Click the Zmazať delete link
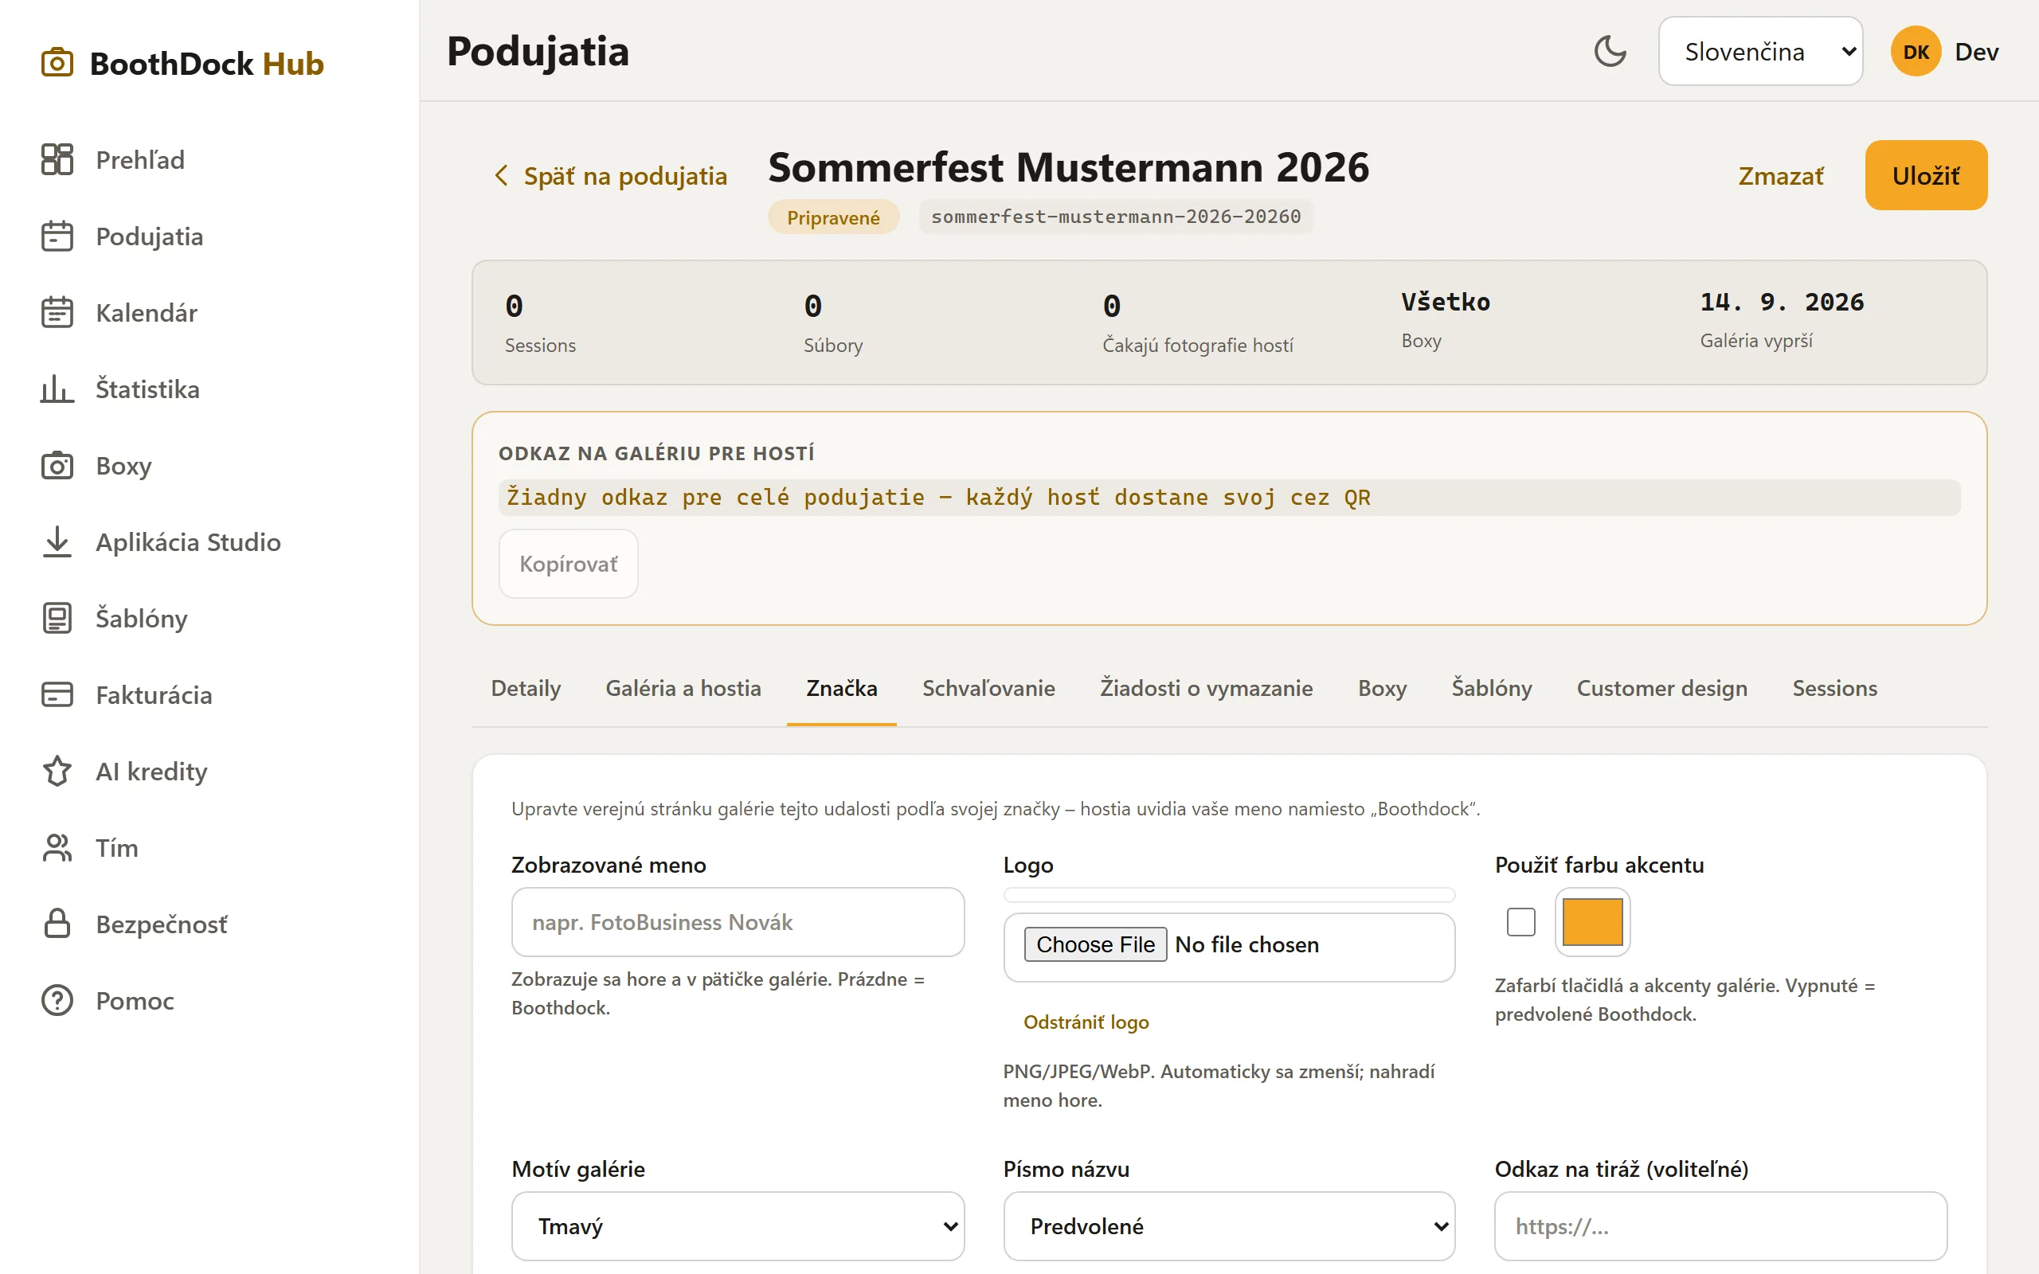2039x1274 pixels. (x=1780, y=175)
